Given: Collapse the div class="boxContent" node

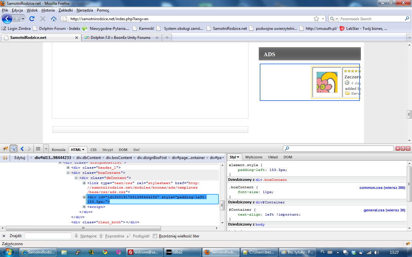Looking at the screenshot, I should (68, 173).
